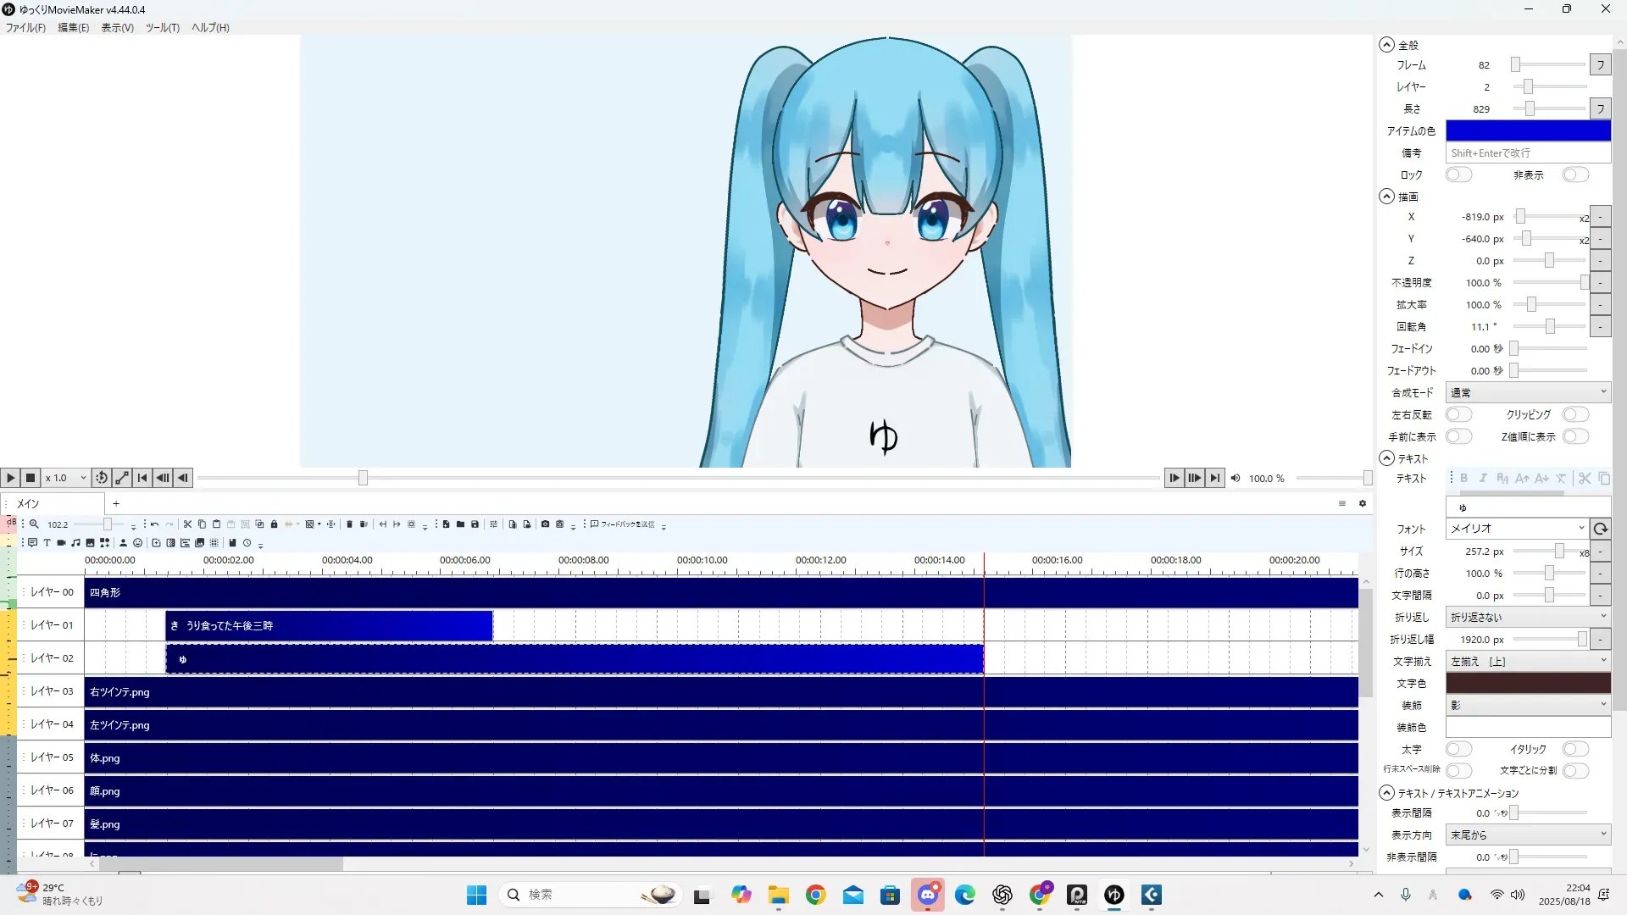The height and width of the screenshot is (915, 1627).
Task: Click the cut scissors icon in timeline toolbar
Action: point(187,524)
